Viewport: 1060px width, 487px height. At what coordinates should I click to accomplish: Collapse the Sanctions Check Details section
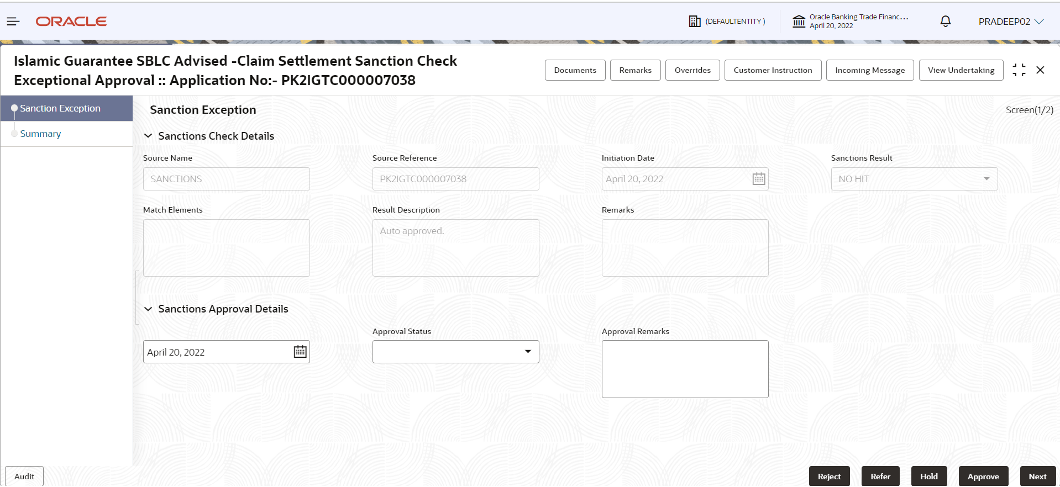[x=148, y=136]
